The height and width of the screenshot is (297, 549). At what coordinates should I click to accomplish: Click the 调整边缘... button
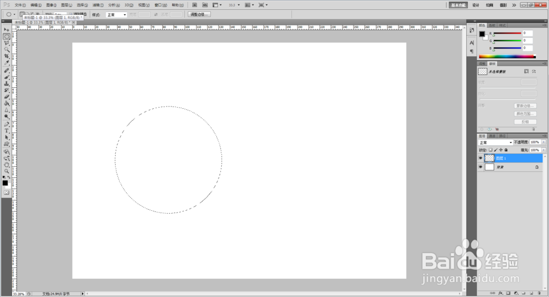(199, 14)
